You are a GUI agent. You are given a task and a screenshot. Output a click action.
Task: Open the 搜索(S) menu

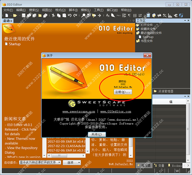coord(34,10)
